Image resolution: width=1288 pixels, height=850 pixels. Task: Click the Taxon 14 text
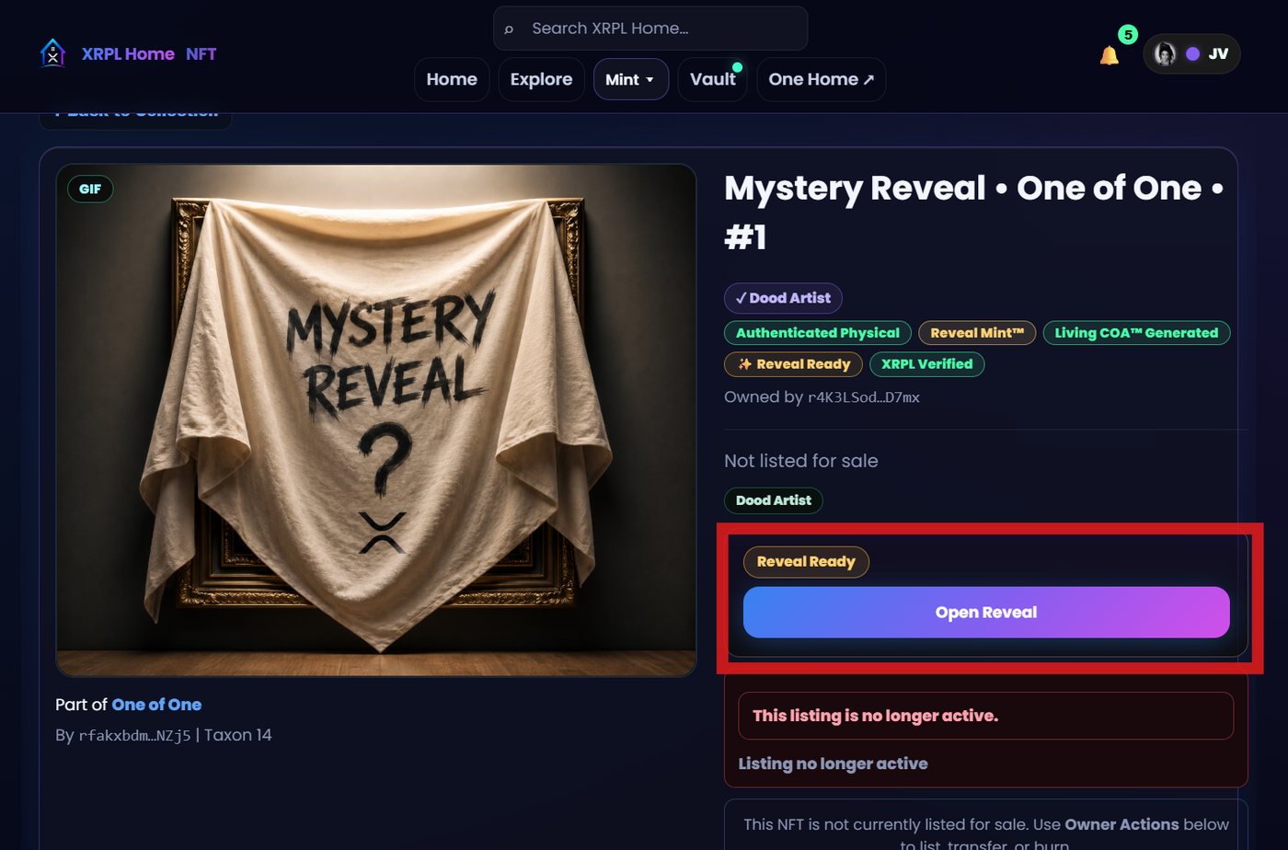click(x=237, y=735)
